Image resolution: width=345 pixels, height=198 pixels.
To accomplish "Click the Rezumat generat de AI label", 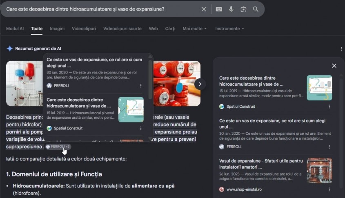I will (38, 49).
